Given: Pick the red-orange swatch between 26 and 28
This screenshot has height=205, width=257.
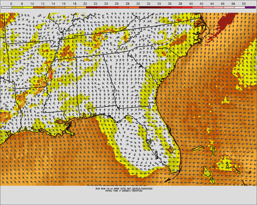Looking at the screenshot, I should pos(123,7).
